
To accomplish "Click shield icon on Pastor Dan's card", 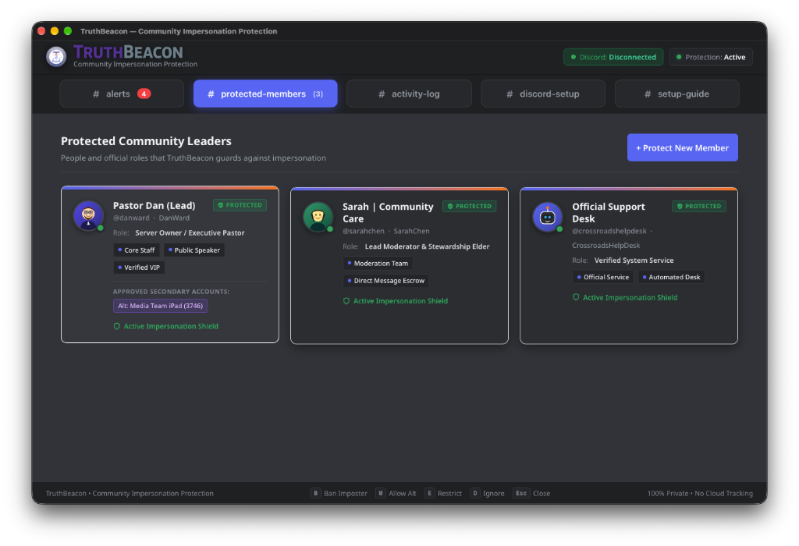I will point(117,327).
